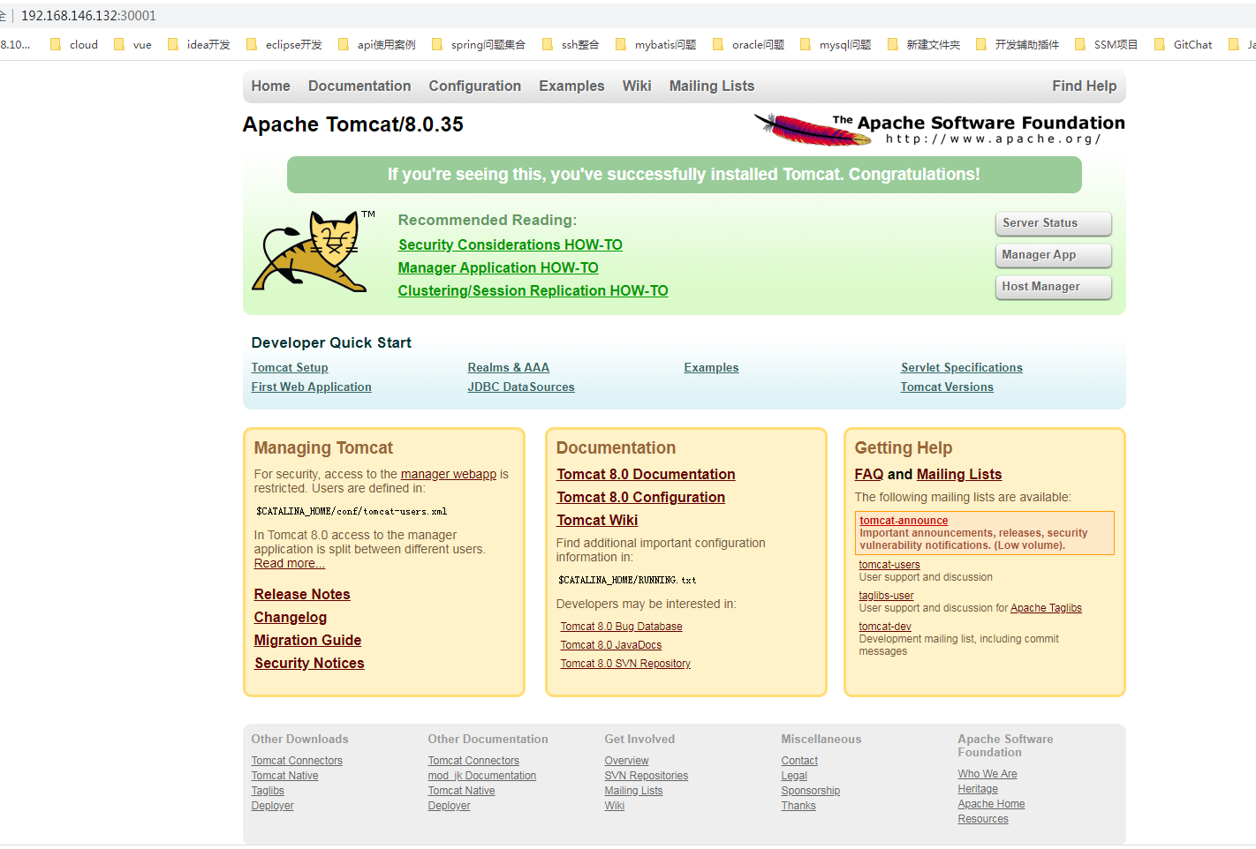Viewport: 1256px width, 849px height.
Task: Click the Server Status button
Action: coord(1054,223)
